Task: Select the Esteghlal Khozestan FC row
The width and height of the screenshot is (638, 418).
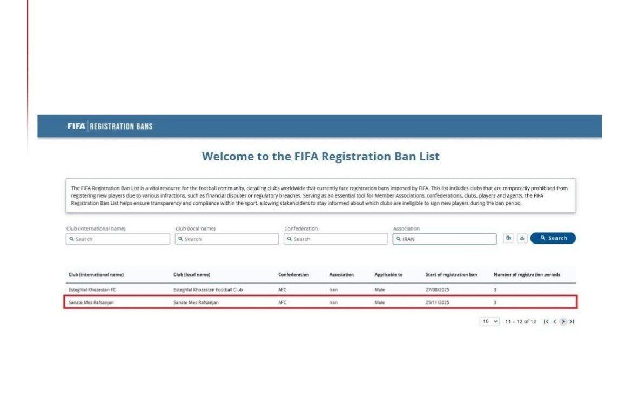Action: click(321, 290)
